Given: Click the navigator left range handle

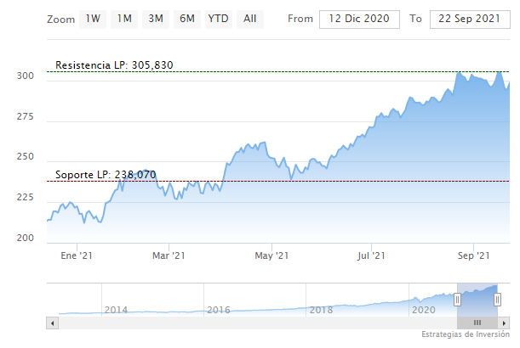Looking at the screenshot, I should pyautogui.click(x=457, y=299).
